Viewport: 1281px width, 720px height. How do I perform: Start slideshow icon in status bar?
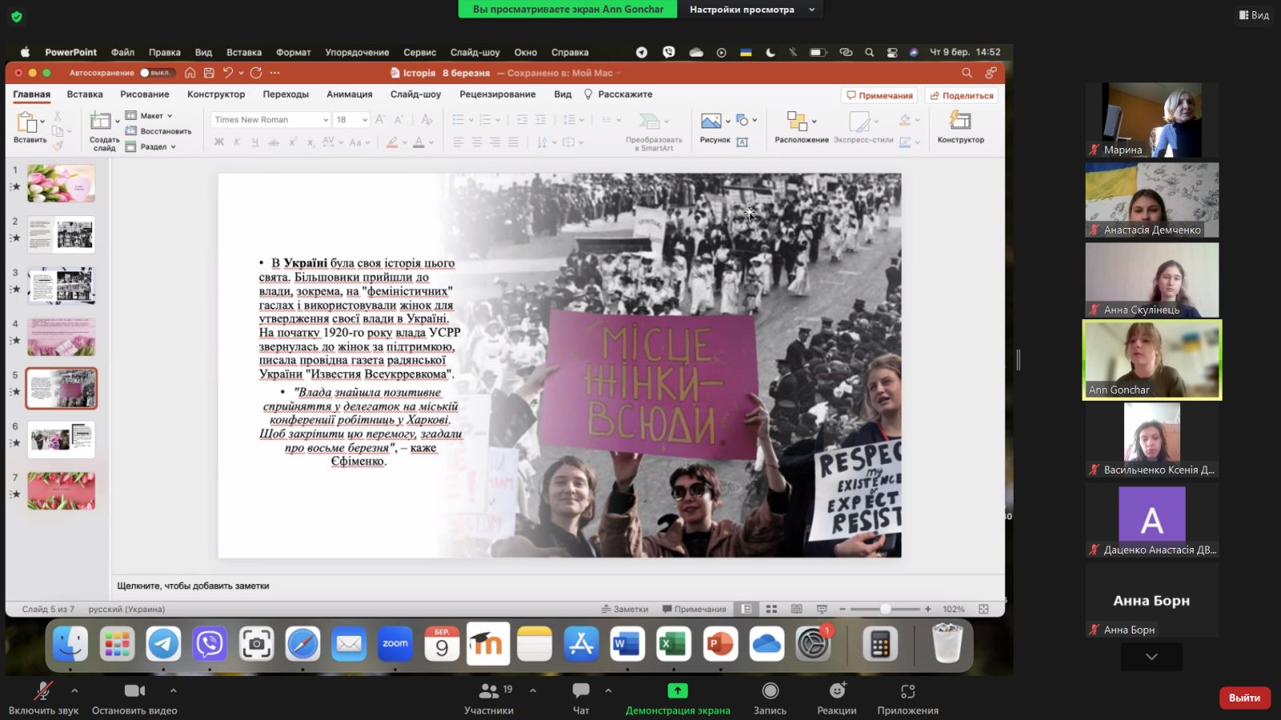tap(821, 609)
